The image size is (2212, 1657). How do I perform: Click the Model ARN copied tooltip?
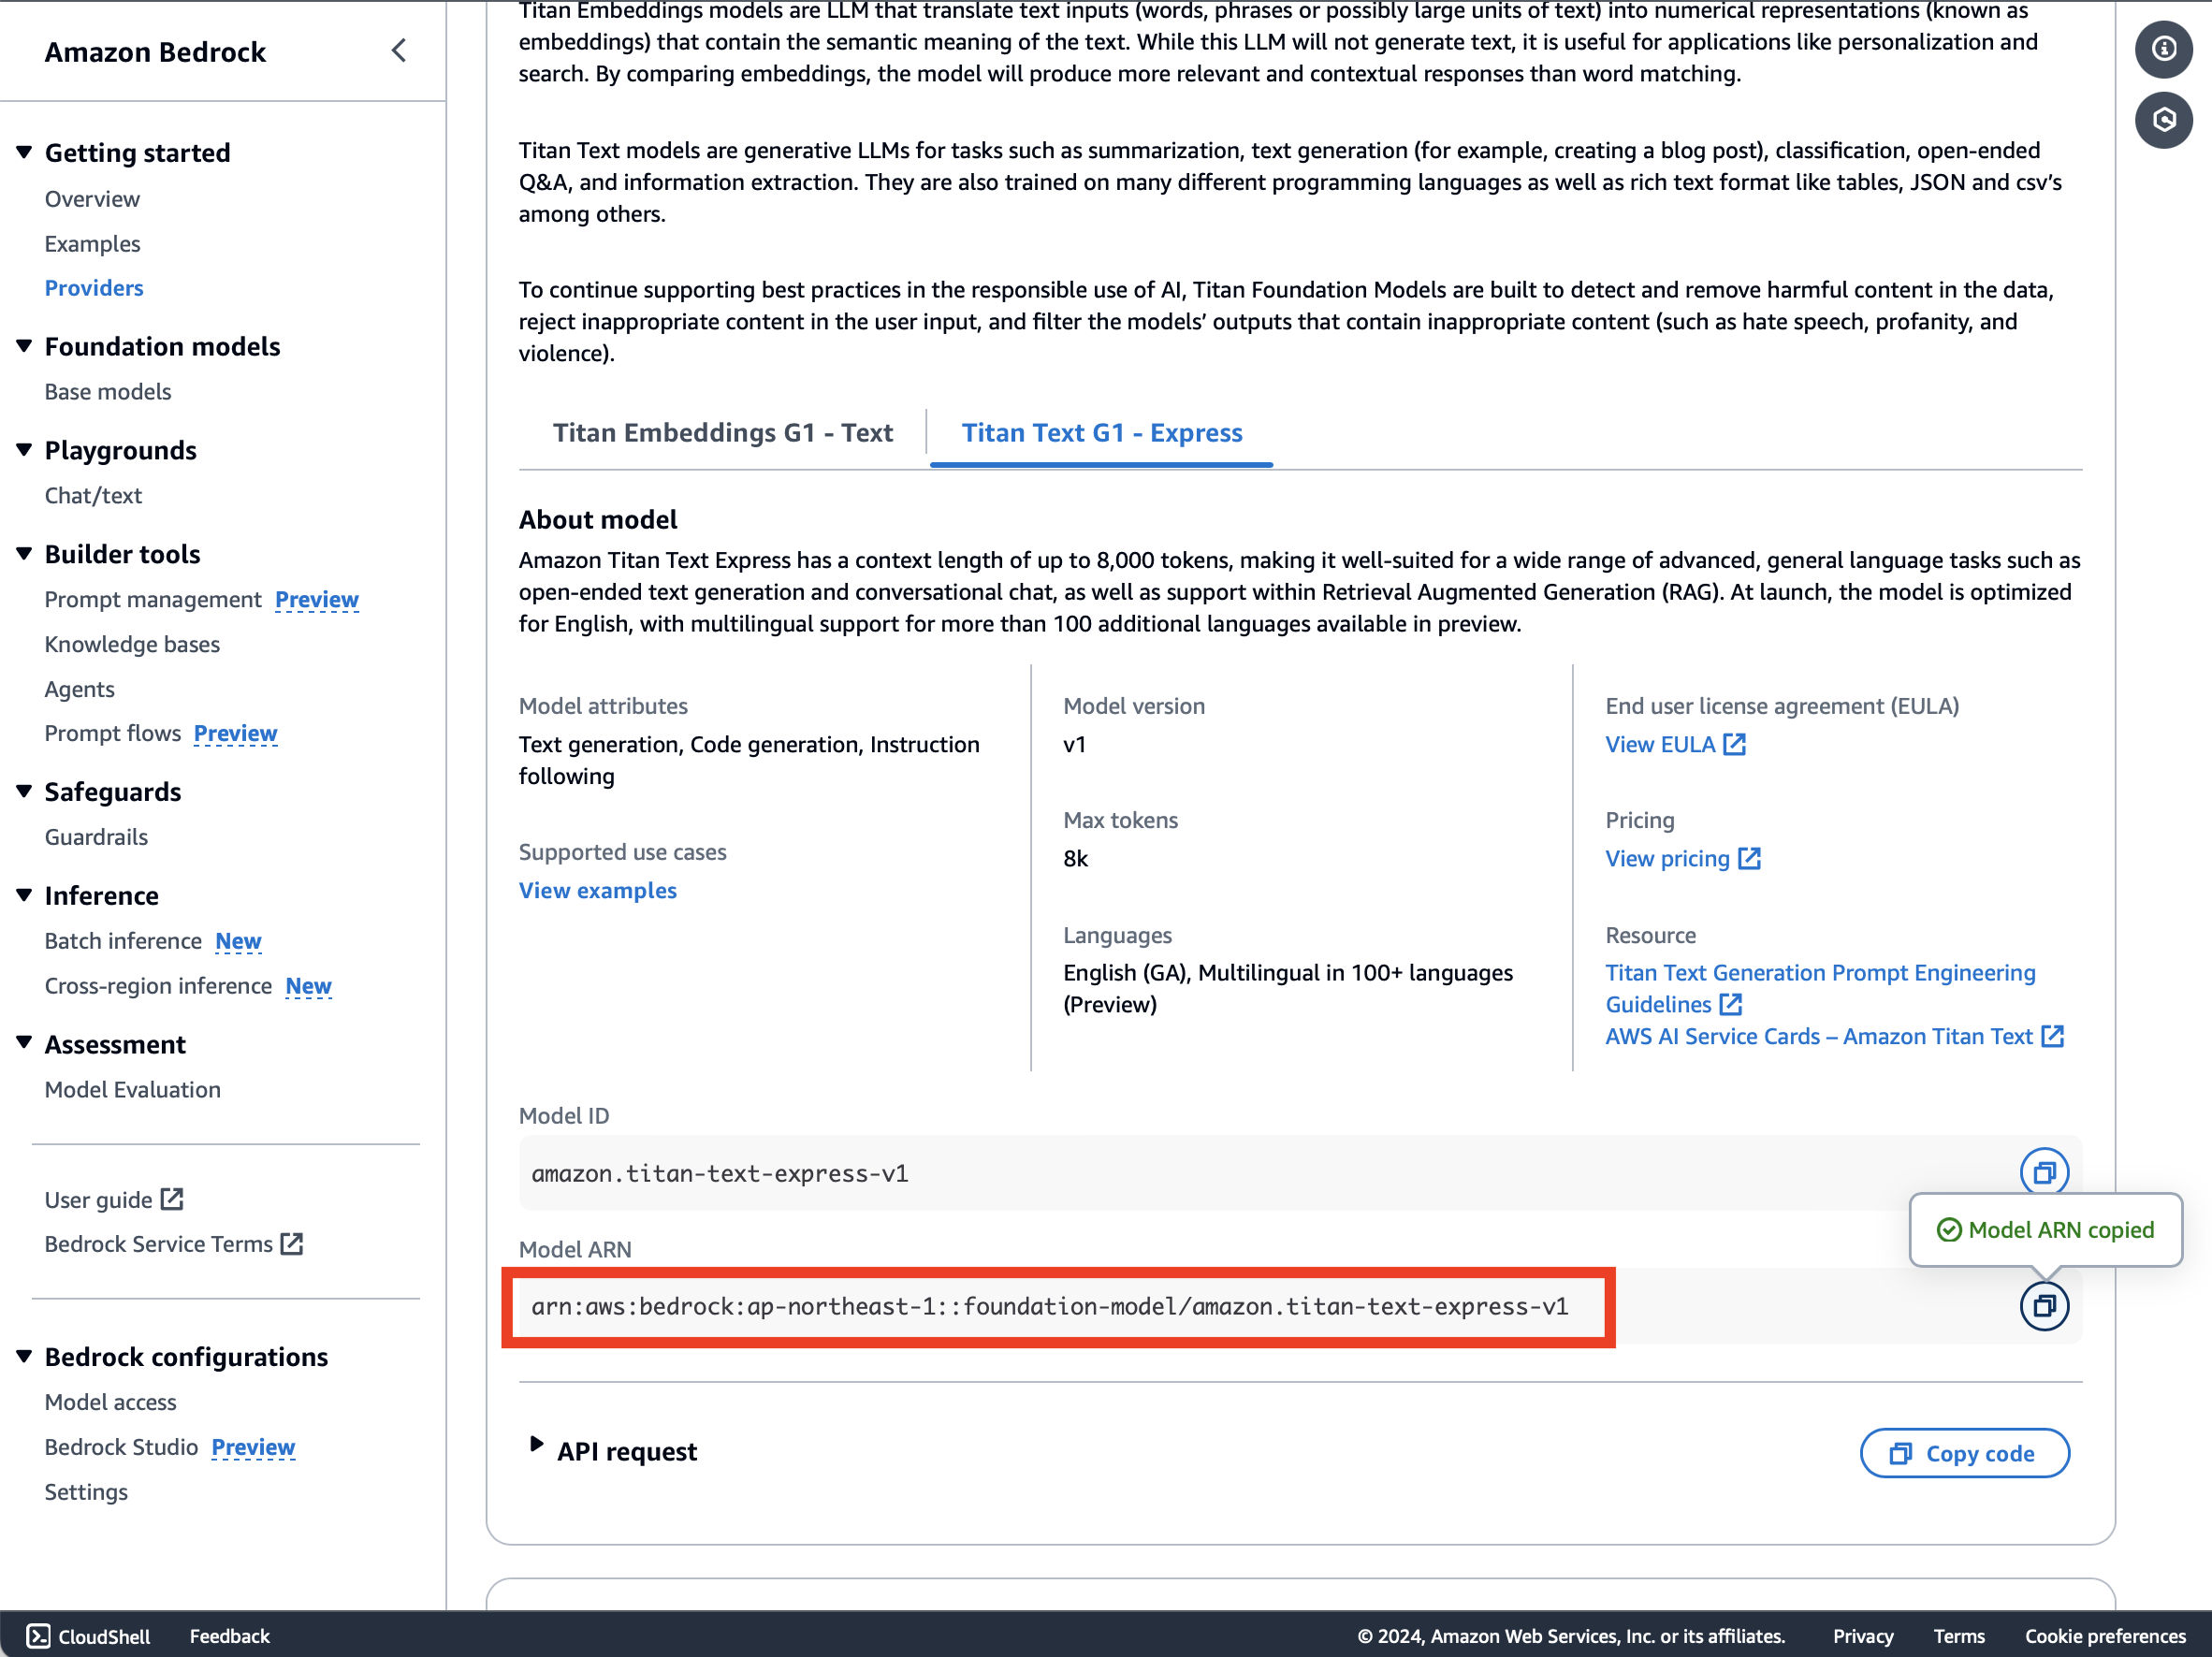click(2045, 1230)
